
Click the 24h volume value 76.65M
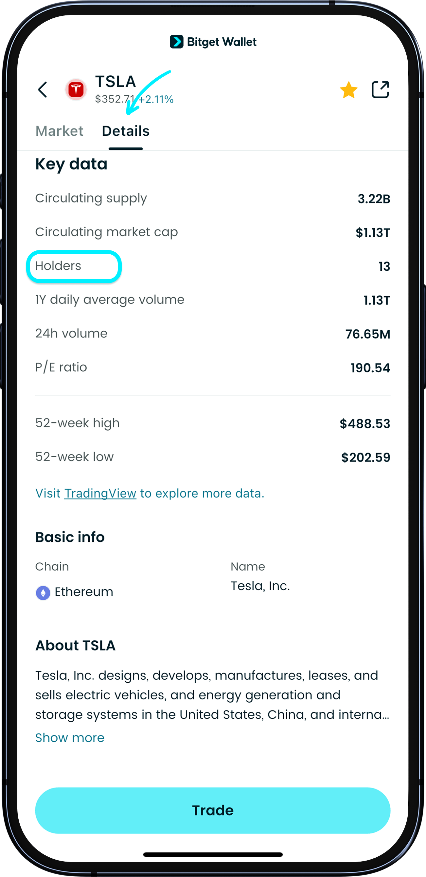pyautogui.click(x=367, y=334)
